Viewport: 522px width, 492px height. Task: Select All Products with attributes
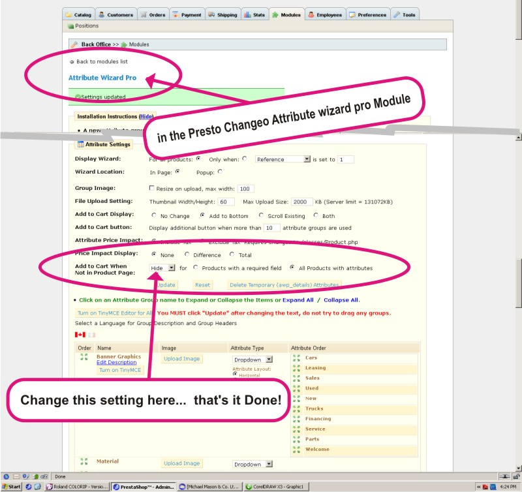[292, 268]
